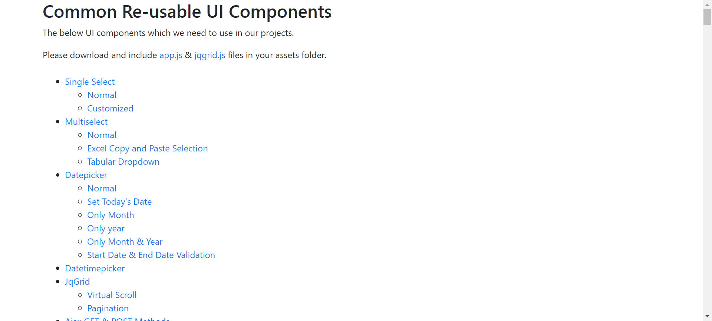Viewport: 712px width, 321px height.
Task: Go to the Single Select section
Action: coord(90,82)
